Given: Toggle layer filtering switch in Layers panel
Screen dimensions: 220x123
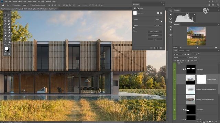Looking at the screenshot, I should pos(199,54).
